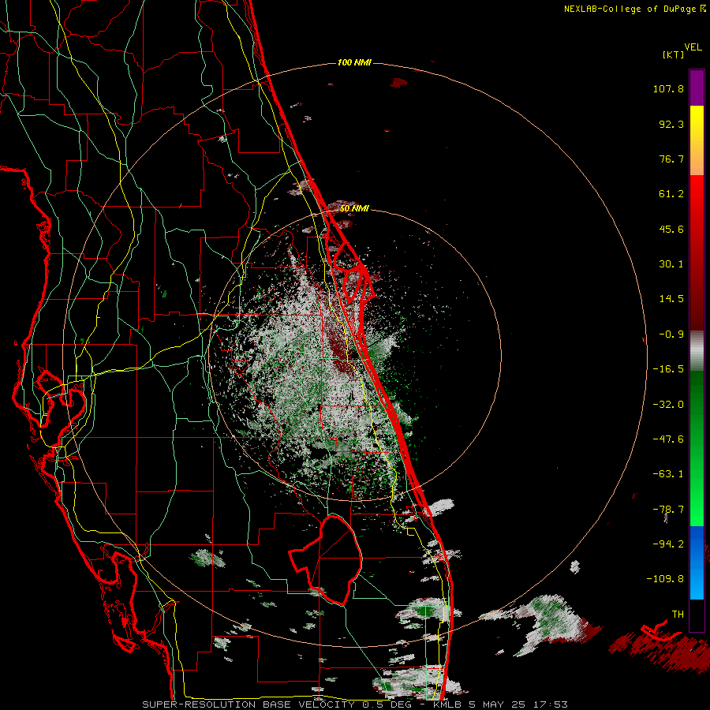Screen dimensions: 710x710
Task: Select the 76.7 velocity scale value
Action: coord(671,159)
